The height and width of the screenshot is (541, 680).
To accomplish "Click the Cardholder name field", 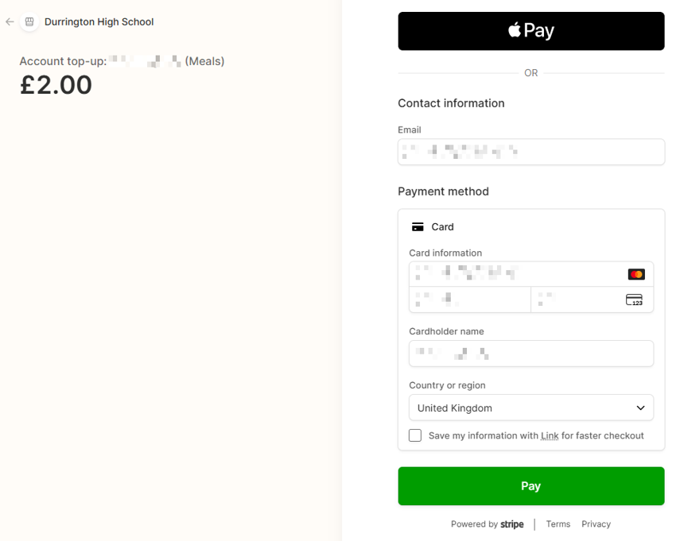I will (x=530, y=354).
